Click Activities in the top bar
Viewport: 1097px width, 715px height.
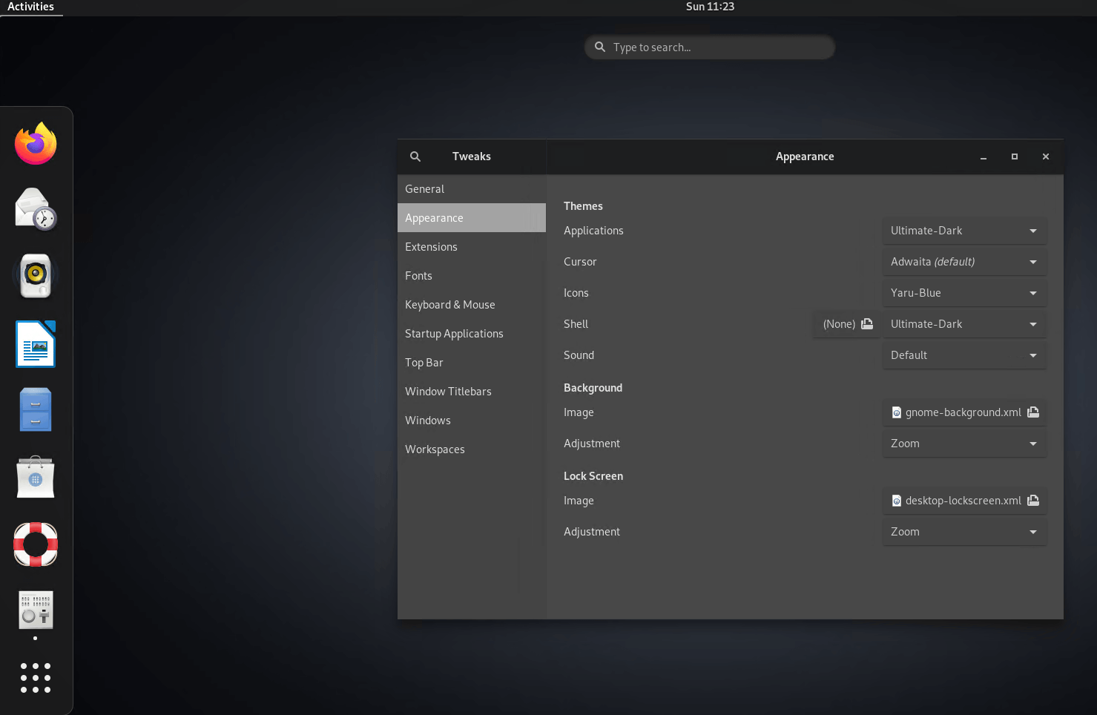click(x=30, y=7)
